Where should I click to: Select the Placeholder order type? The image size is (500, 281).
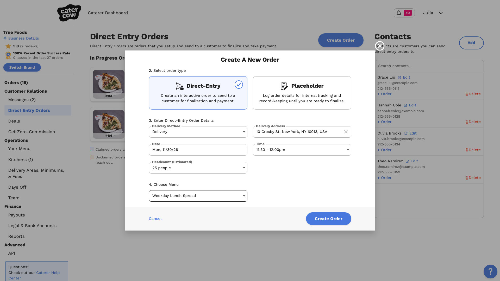point(302,93)
